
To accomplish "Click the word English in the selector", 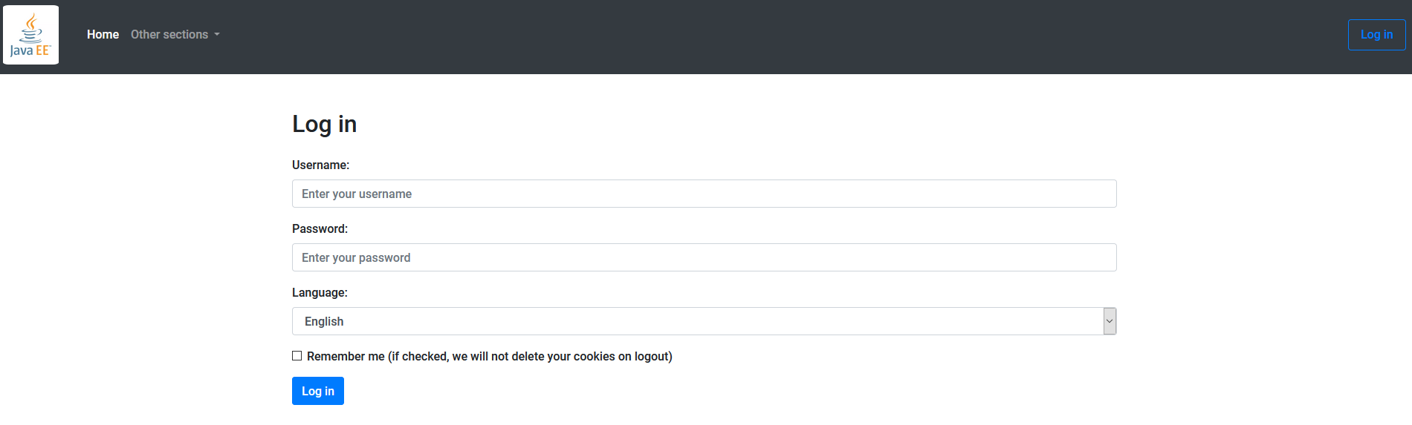I will 324,321.
